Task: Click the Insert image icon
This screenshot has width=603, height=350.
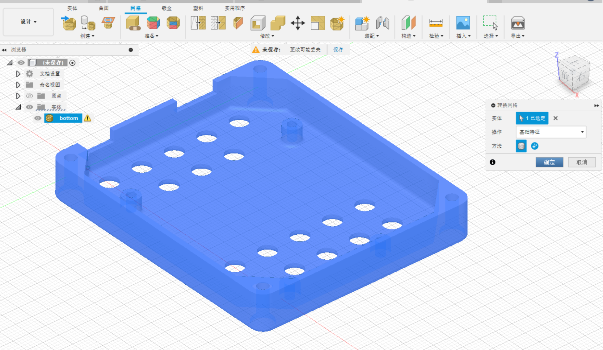Action: [463, 23]
